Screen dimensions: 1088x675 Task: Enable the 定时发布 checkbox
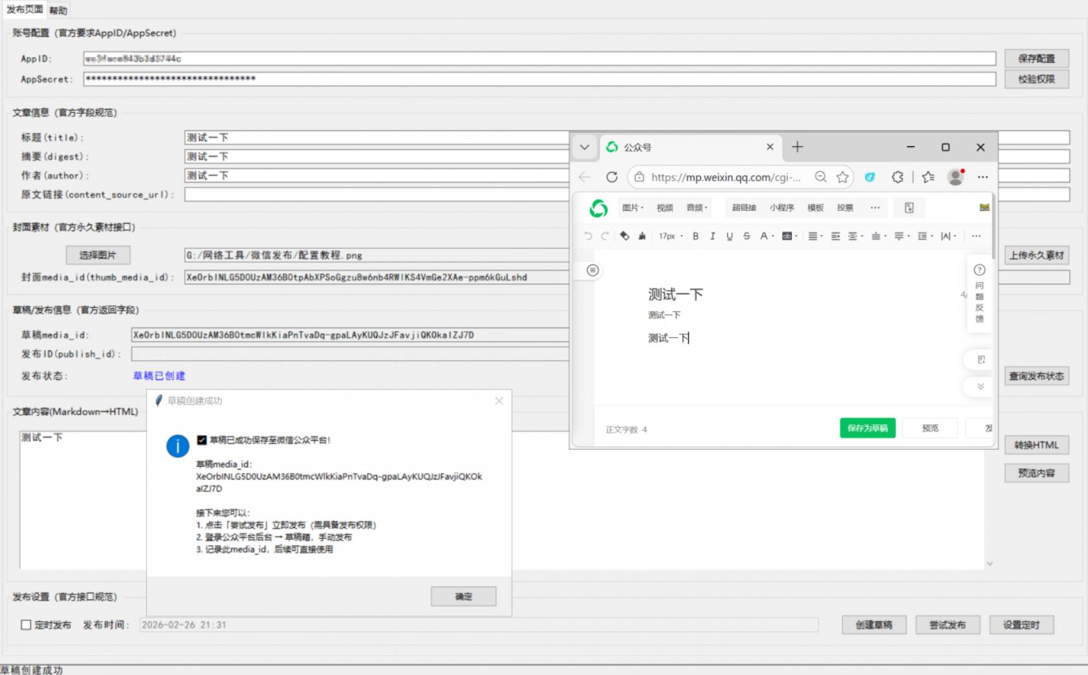(x=27, y=625)
